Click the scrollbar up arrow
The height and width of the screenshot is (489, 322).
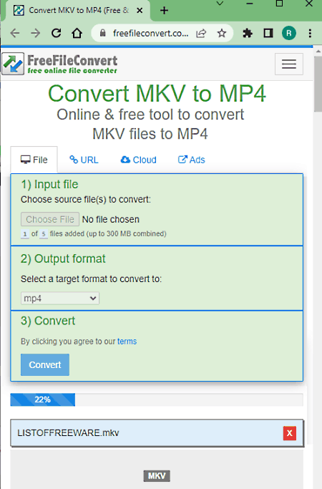[x=318, y=51]
